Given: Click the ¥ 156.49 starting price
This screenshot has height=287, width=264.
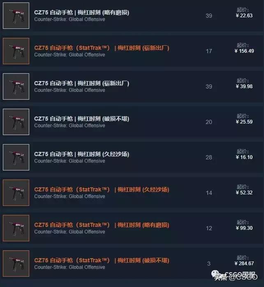Looking at the screenshot, I should coord(244,51).
